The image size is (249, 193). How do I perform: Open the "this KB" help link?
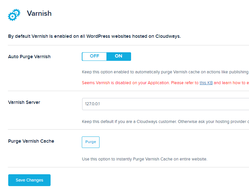pyautogui.click(x=206, y=83)
